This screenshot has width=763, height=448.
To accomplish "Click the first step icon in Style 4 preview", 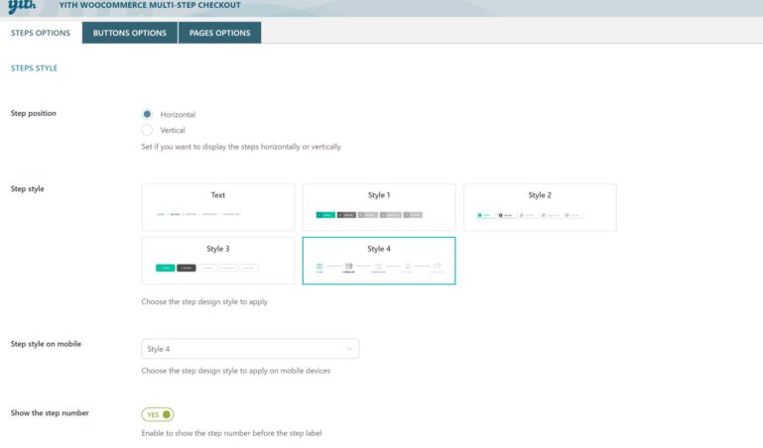I will point(319,267).
